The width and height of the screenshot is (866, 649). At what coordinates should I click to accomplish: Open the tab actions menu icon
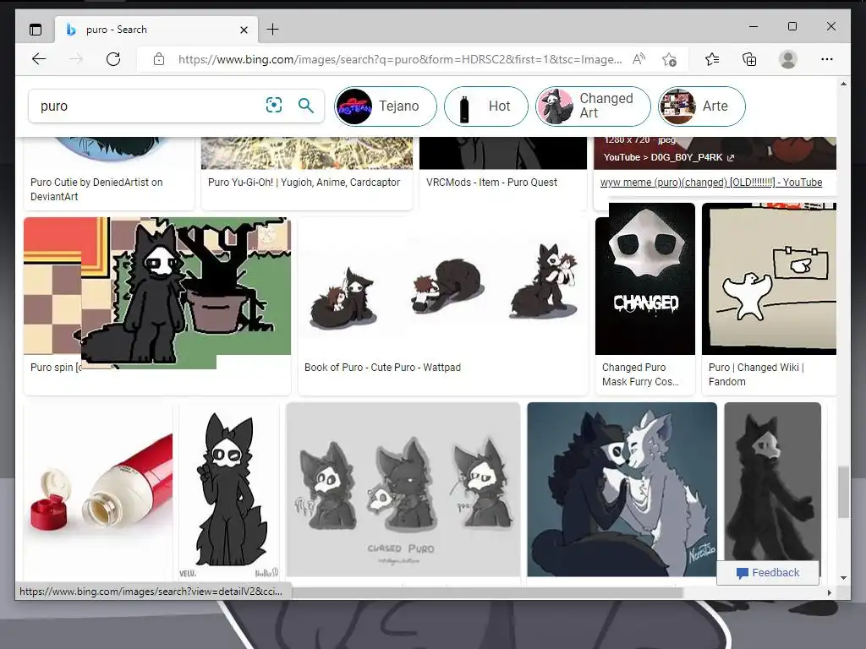pyautogui.click(x=36, y=30)
